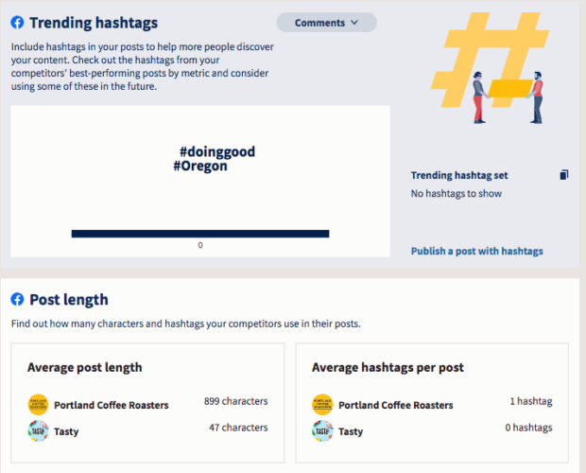Copy the trending hashtag set with the copy icon
This screenshot has width=586, height=473.
[564, 175]
